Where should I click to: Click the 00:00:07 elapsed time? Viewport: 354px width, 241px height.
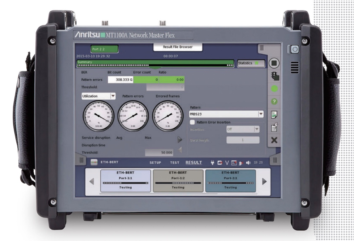(x=170, y=56)
